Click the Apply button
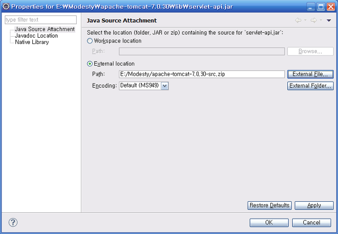Image resolution: width=338 pixels, height=234 pixels. point(314,206)
